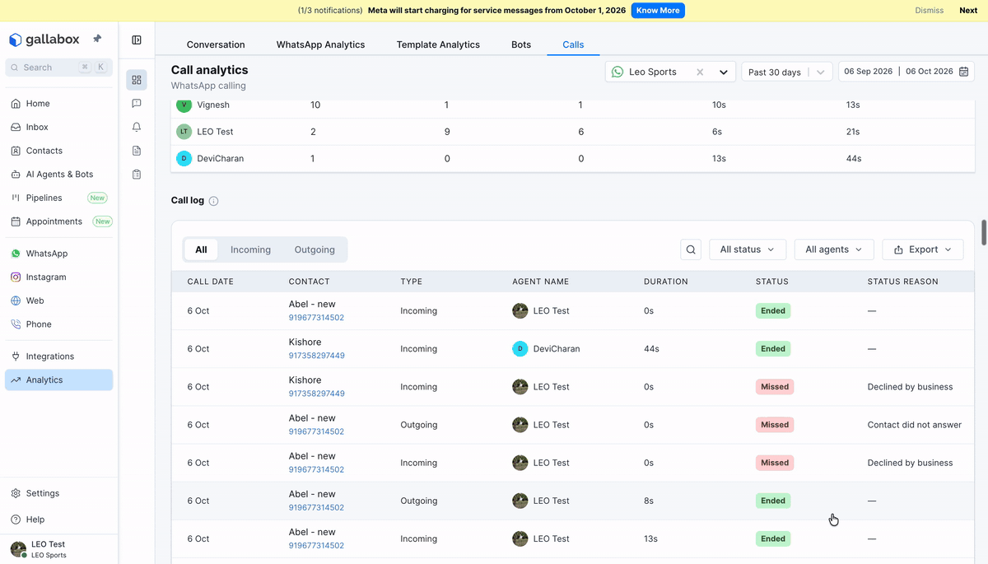Screen dimensions: 988x564
Task: Click the call log search icon
Action: (x=692, y=249)
